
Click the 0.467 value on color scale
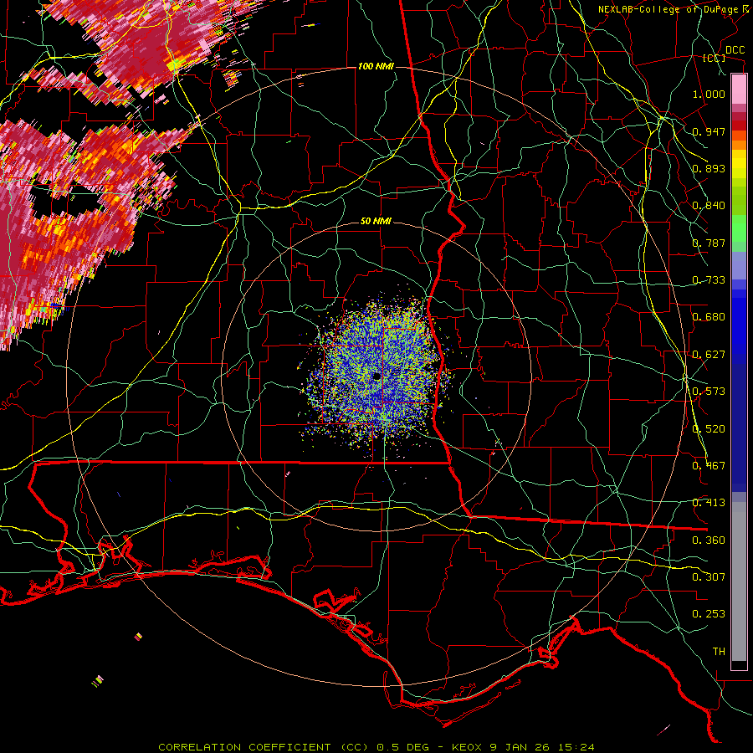709,466
